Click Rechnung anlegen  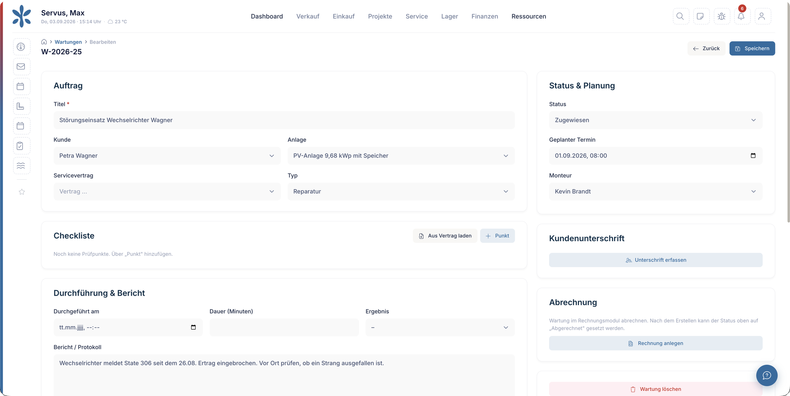(656, 343)
